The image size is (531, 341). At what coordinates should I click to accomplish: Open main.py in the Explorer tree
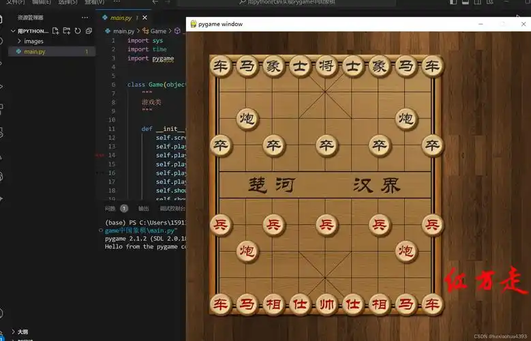(52, 52)
